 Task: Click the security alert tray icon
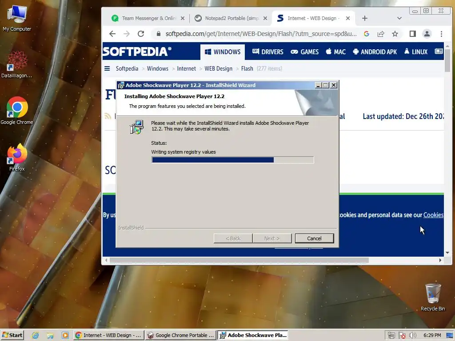point(402,336)
